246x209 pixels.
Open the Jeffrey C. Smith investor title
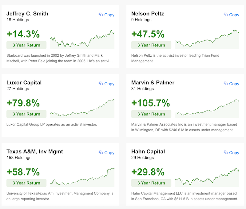[x=27, y=14]
